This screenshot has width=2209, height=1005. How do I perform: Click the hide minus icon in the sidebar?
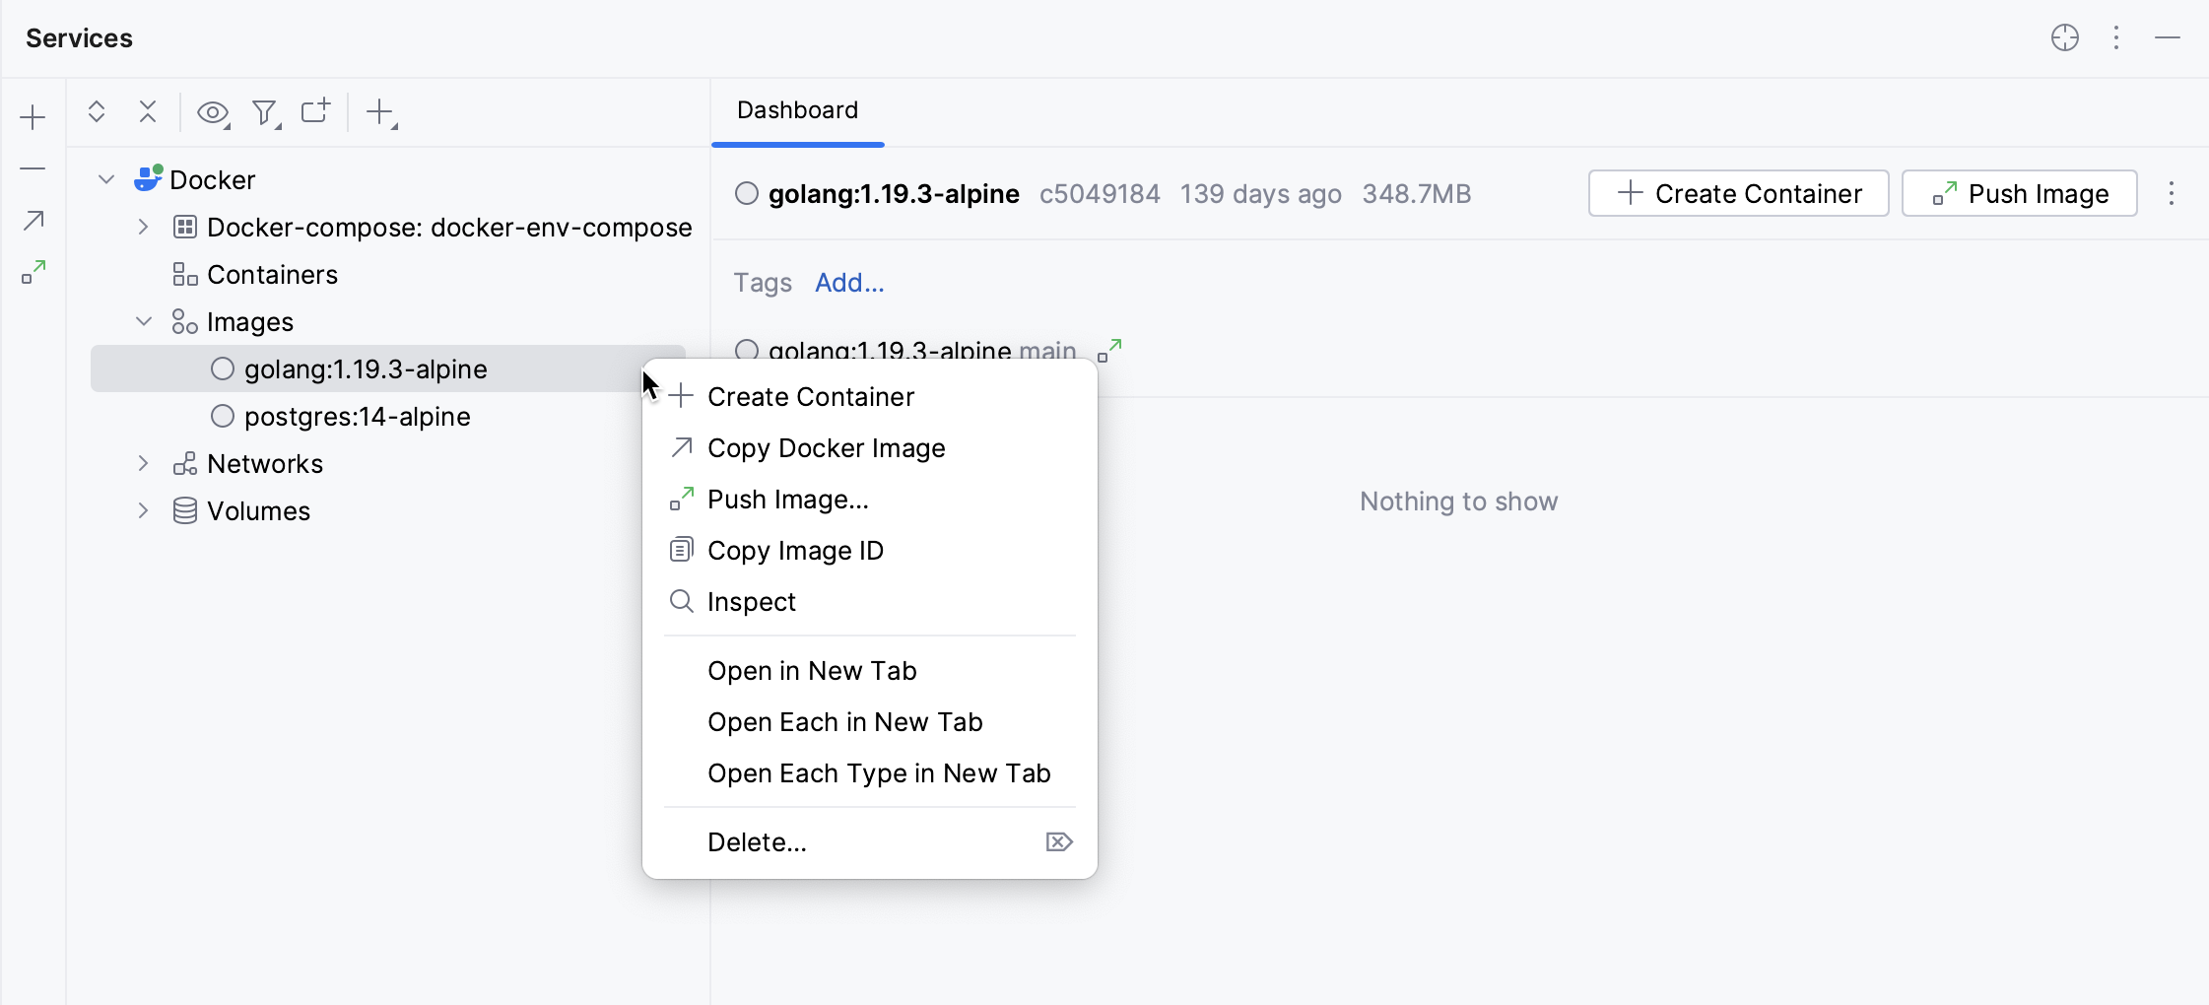(x=33, y=169)
